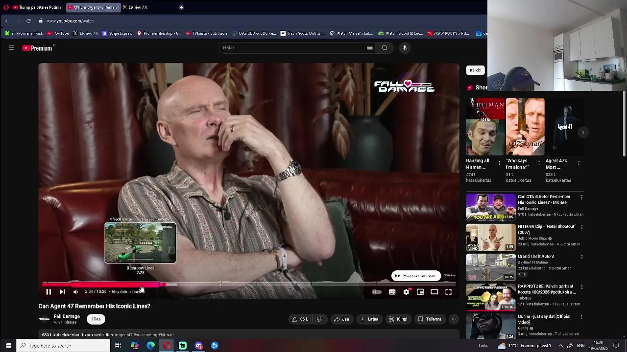Create a clip with Klippi
The image size is (627, 352).
coord(398,319)
